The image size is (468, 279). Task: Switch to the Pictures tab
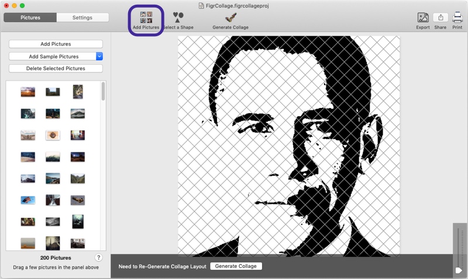[x=30, y=18]
